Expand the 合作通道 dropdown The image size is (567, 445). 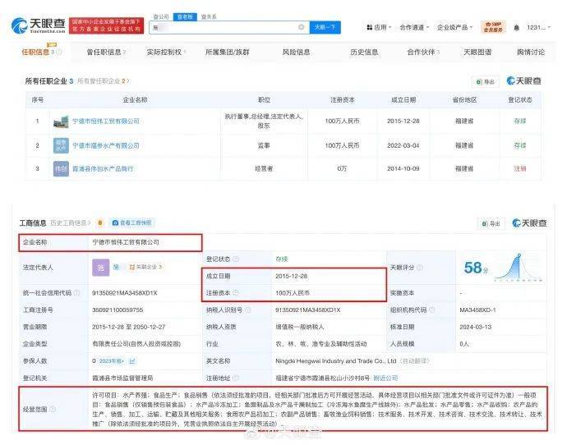pyautogui.click(x=414, y=27)
